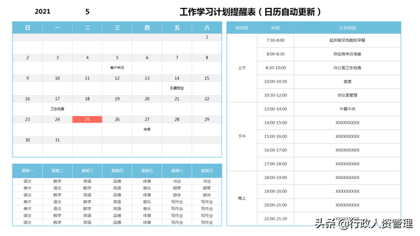Click the 15:00-16:00 time slot
420x236 pixels.
(276, 136)
